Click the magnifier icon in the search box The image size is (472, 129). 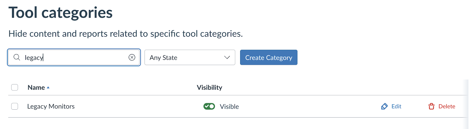(x=17, y=57)
